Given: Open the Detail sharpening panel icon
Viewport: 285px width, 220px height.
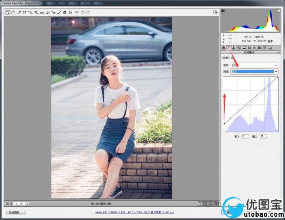Looking at the screenshot, I should click(x=234, y=48).
